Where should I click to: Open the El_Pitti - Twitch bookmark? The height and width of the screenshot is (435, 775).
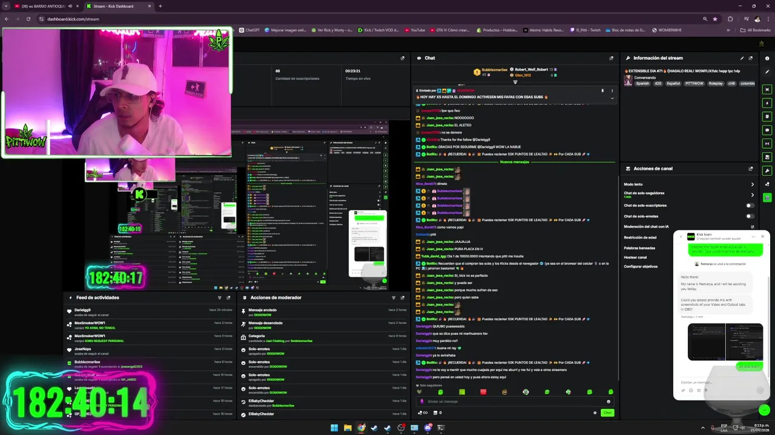pyautogui.click(x=585, y=30)
